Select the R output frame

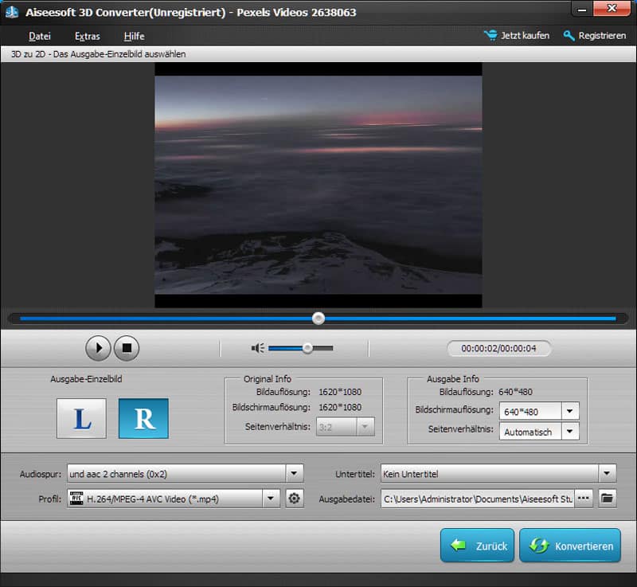point(143,418)
